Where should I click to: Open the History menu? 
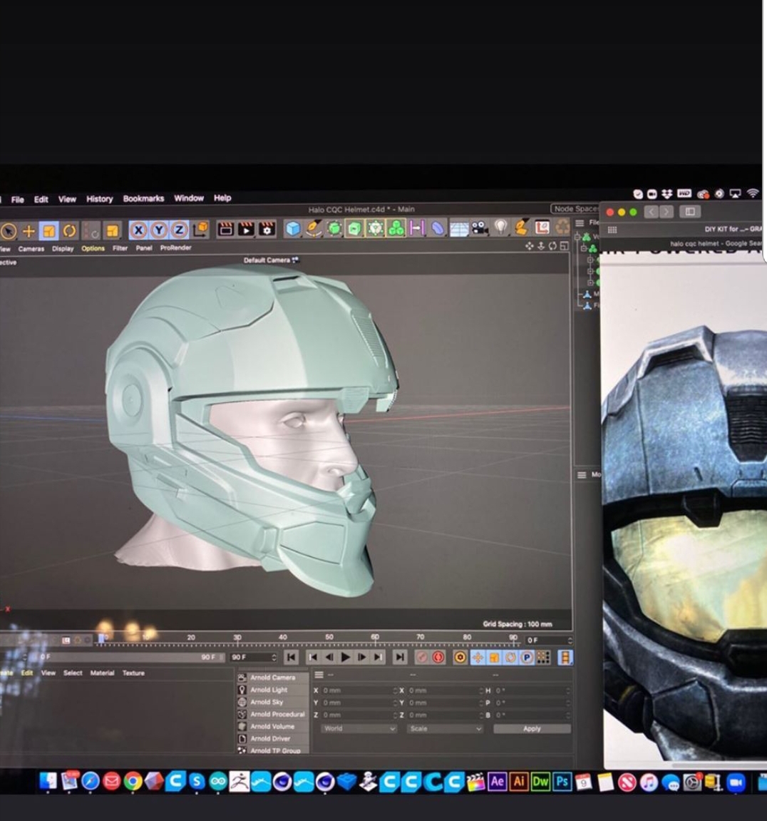point(99,199)
